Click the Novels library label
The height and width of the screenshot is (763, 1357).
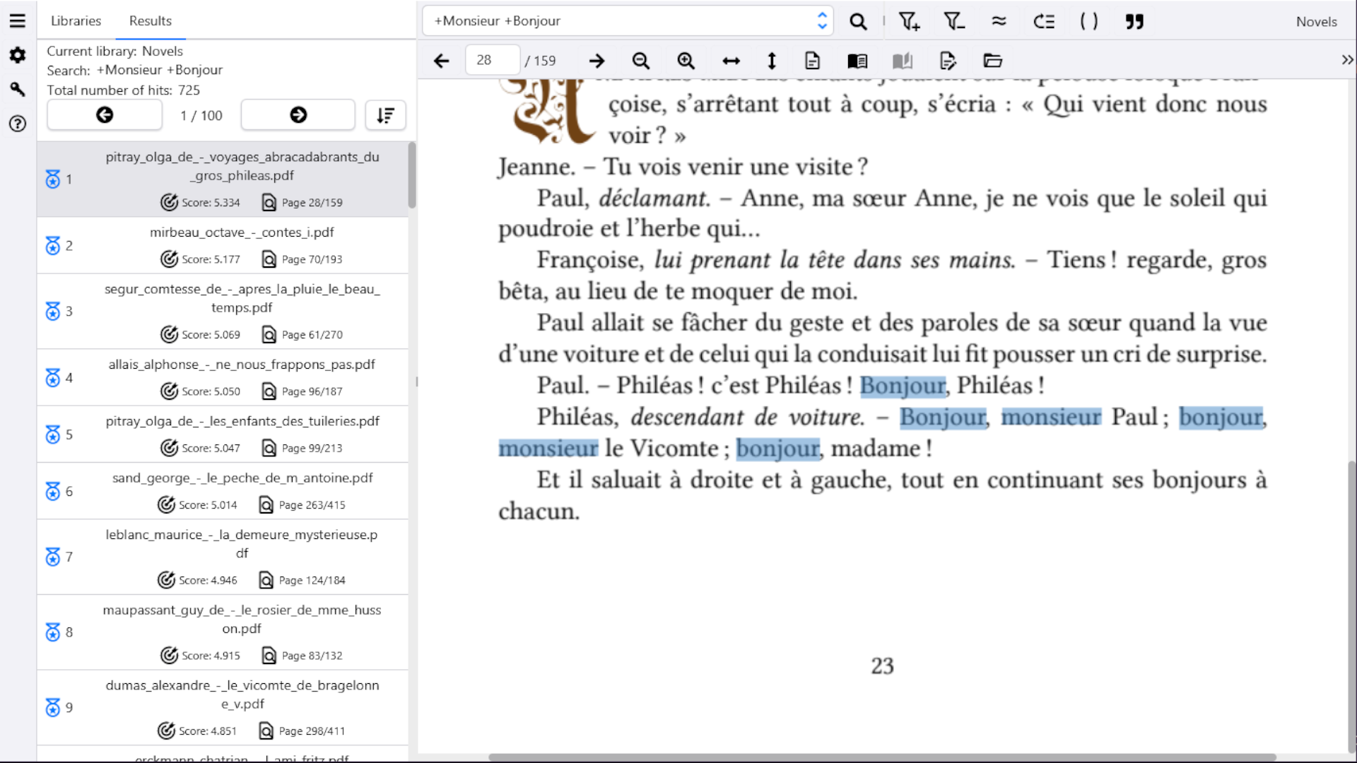coord(1316,22)
